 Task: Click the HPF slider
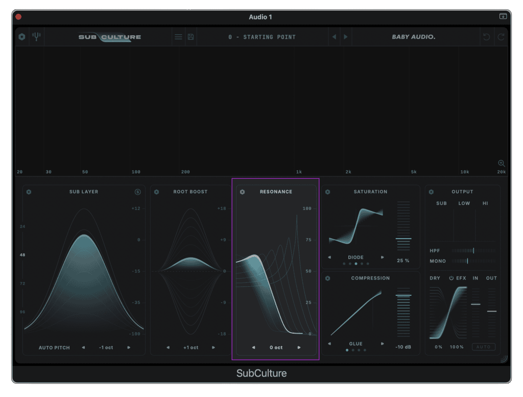click(x=473, y=250)
